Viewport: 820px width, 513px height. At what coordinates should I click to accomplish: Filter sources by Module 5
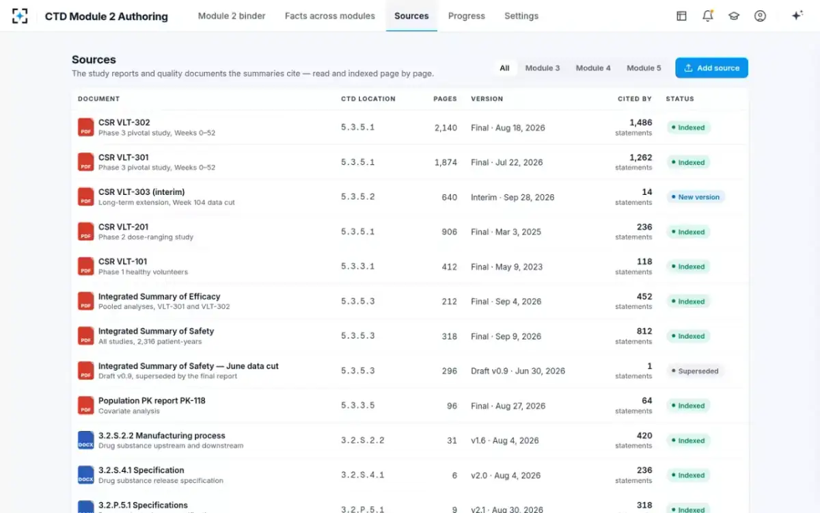click(644, 68)
